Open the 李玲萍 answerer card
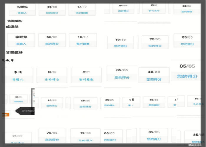 click(x=21, y=40)
